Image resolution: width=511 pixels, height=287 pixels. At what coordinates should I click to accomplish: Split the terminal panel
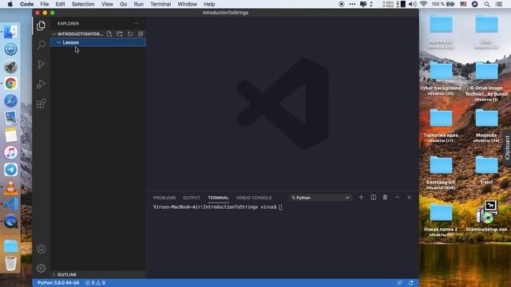[373, 198]
